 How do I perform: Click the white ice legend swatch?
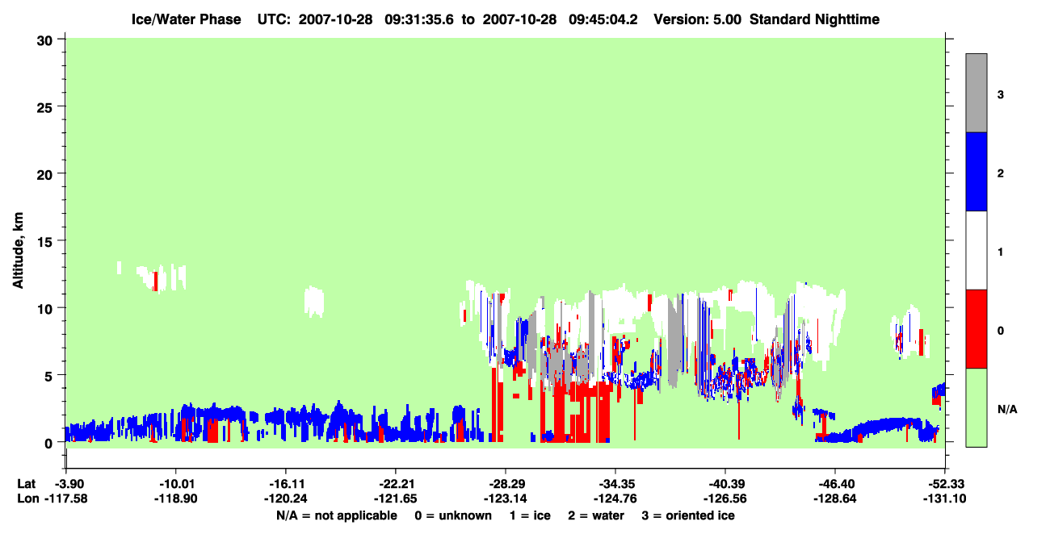point(976,250)
